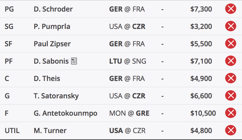
Task: Remove M. Turner from the UTIL slot
Action: click(x=231, y=130)
